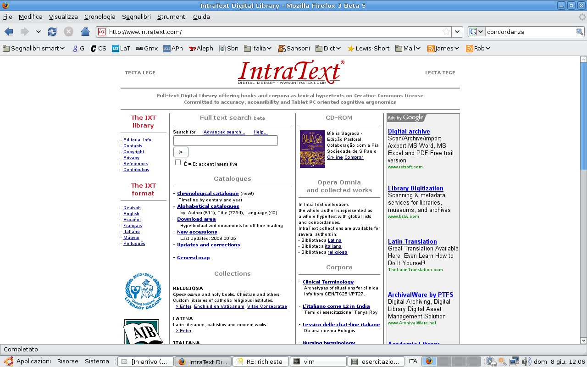
Task: Open the G bookmark
Action: (x=78, y=48)
